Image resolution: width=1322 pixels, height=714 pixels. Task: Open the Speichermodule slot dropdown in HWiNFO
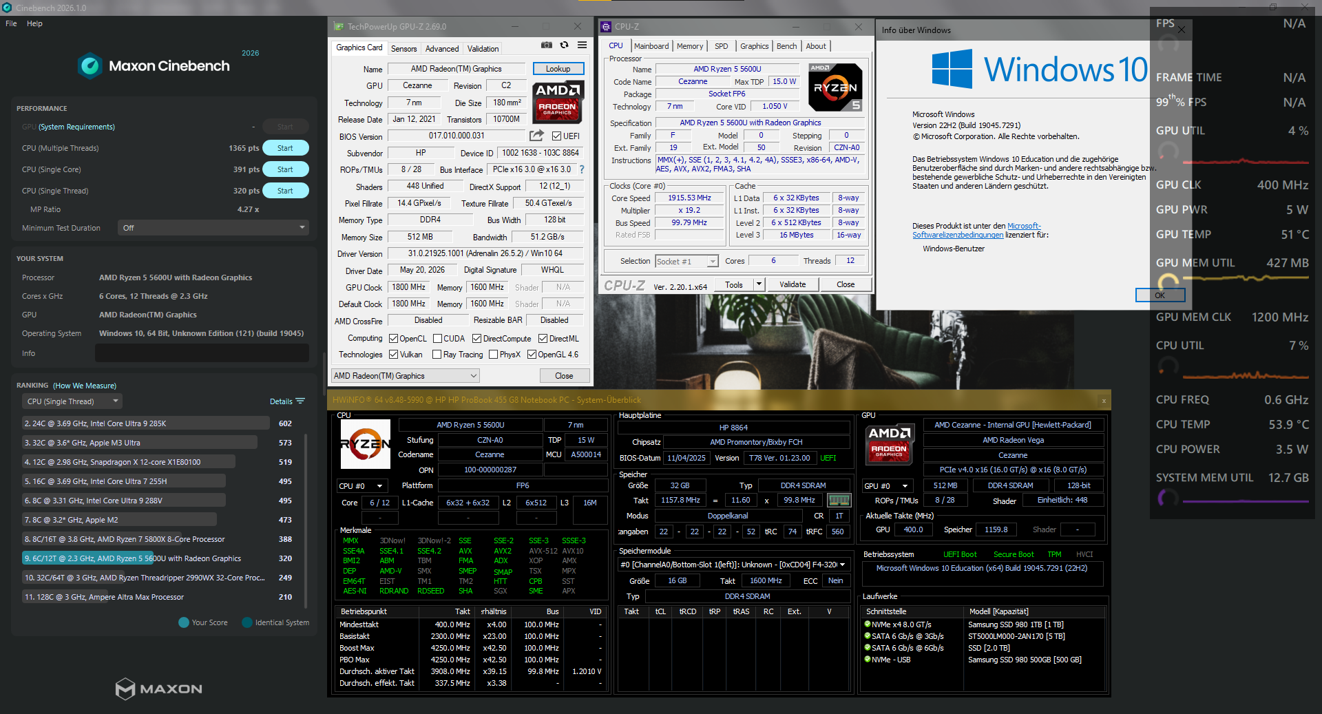[733, 565]
